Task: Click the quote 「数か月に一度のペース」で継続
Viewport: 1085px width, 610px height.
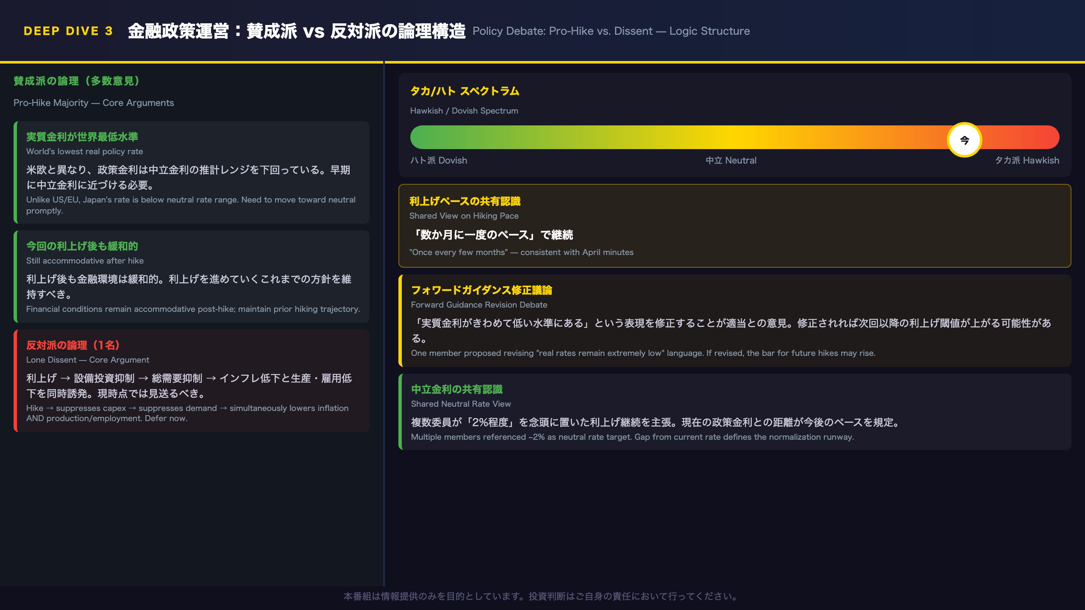Action: (x=491, y=235)
